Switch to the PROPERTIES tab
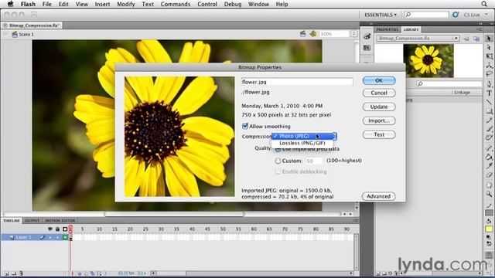 (387, 29)
